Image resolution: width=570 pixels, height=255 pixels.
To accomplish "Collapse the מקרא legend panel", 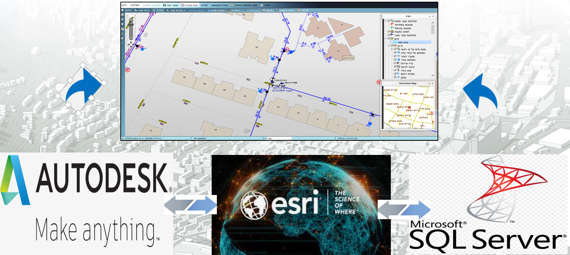I will point(430,17).
